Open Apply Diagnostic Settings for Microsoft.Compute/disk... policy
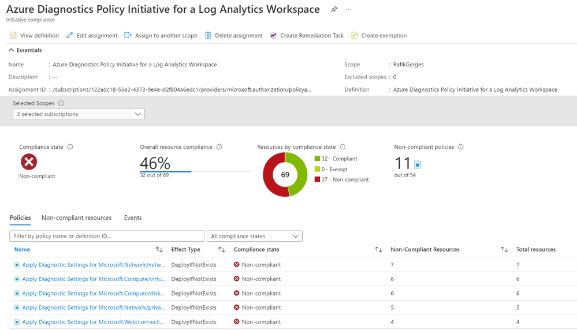 (x=93, y=293)
